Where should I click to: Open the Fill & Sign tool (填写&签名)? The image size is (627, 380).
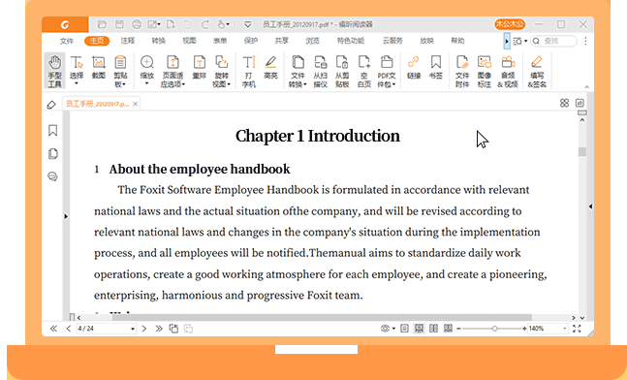pos(537,71)
